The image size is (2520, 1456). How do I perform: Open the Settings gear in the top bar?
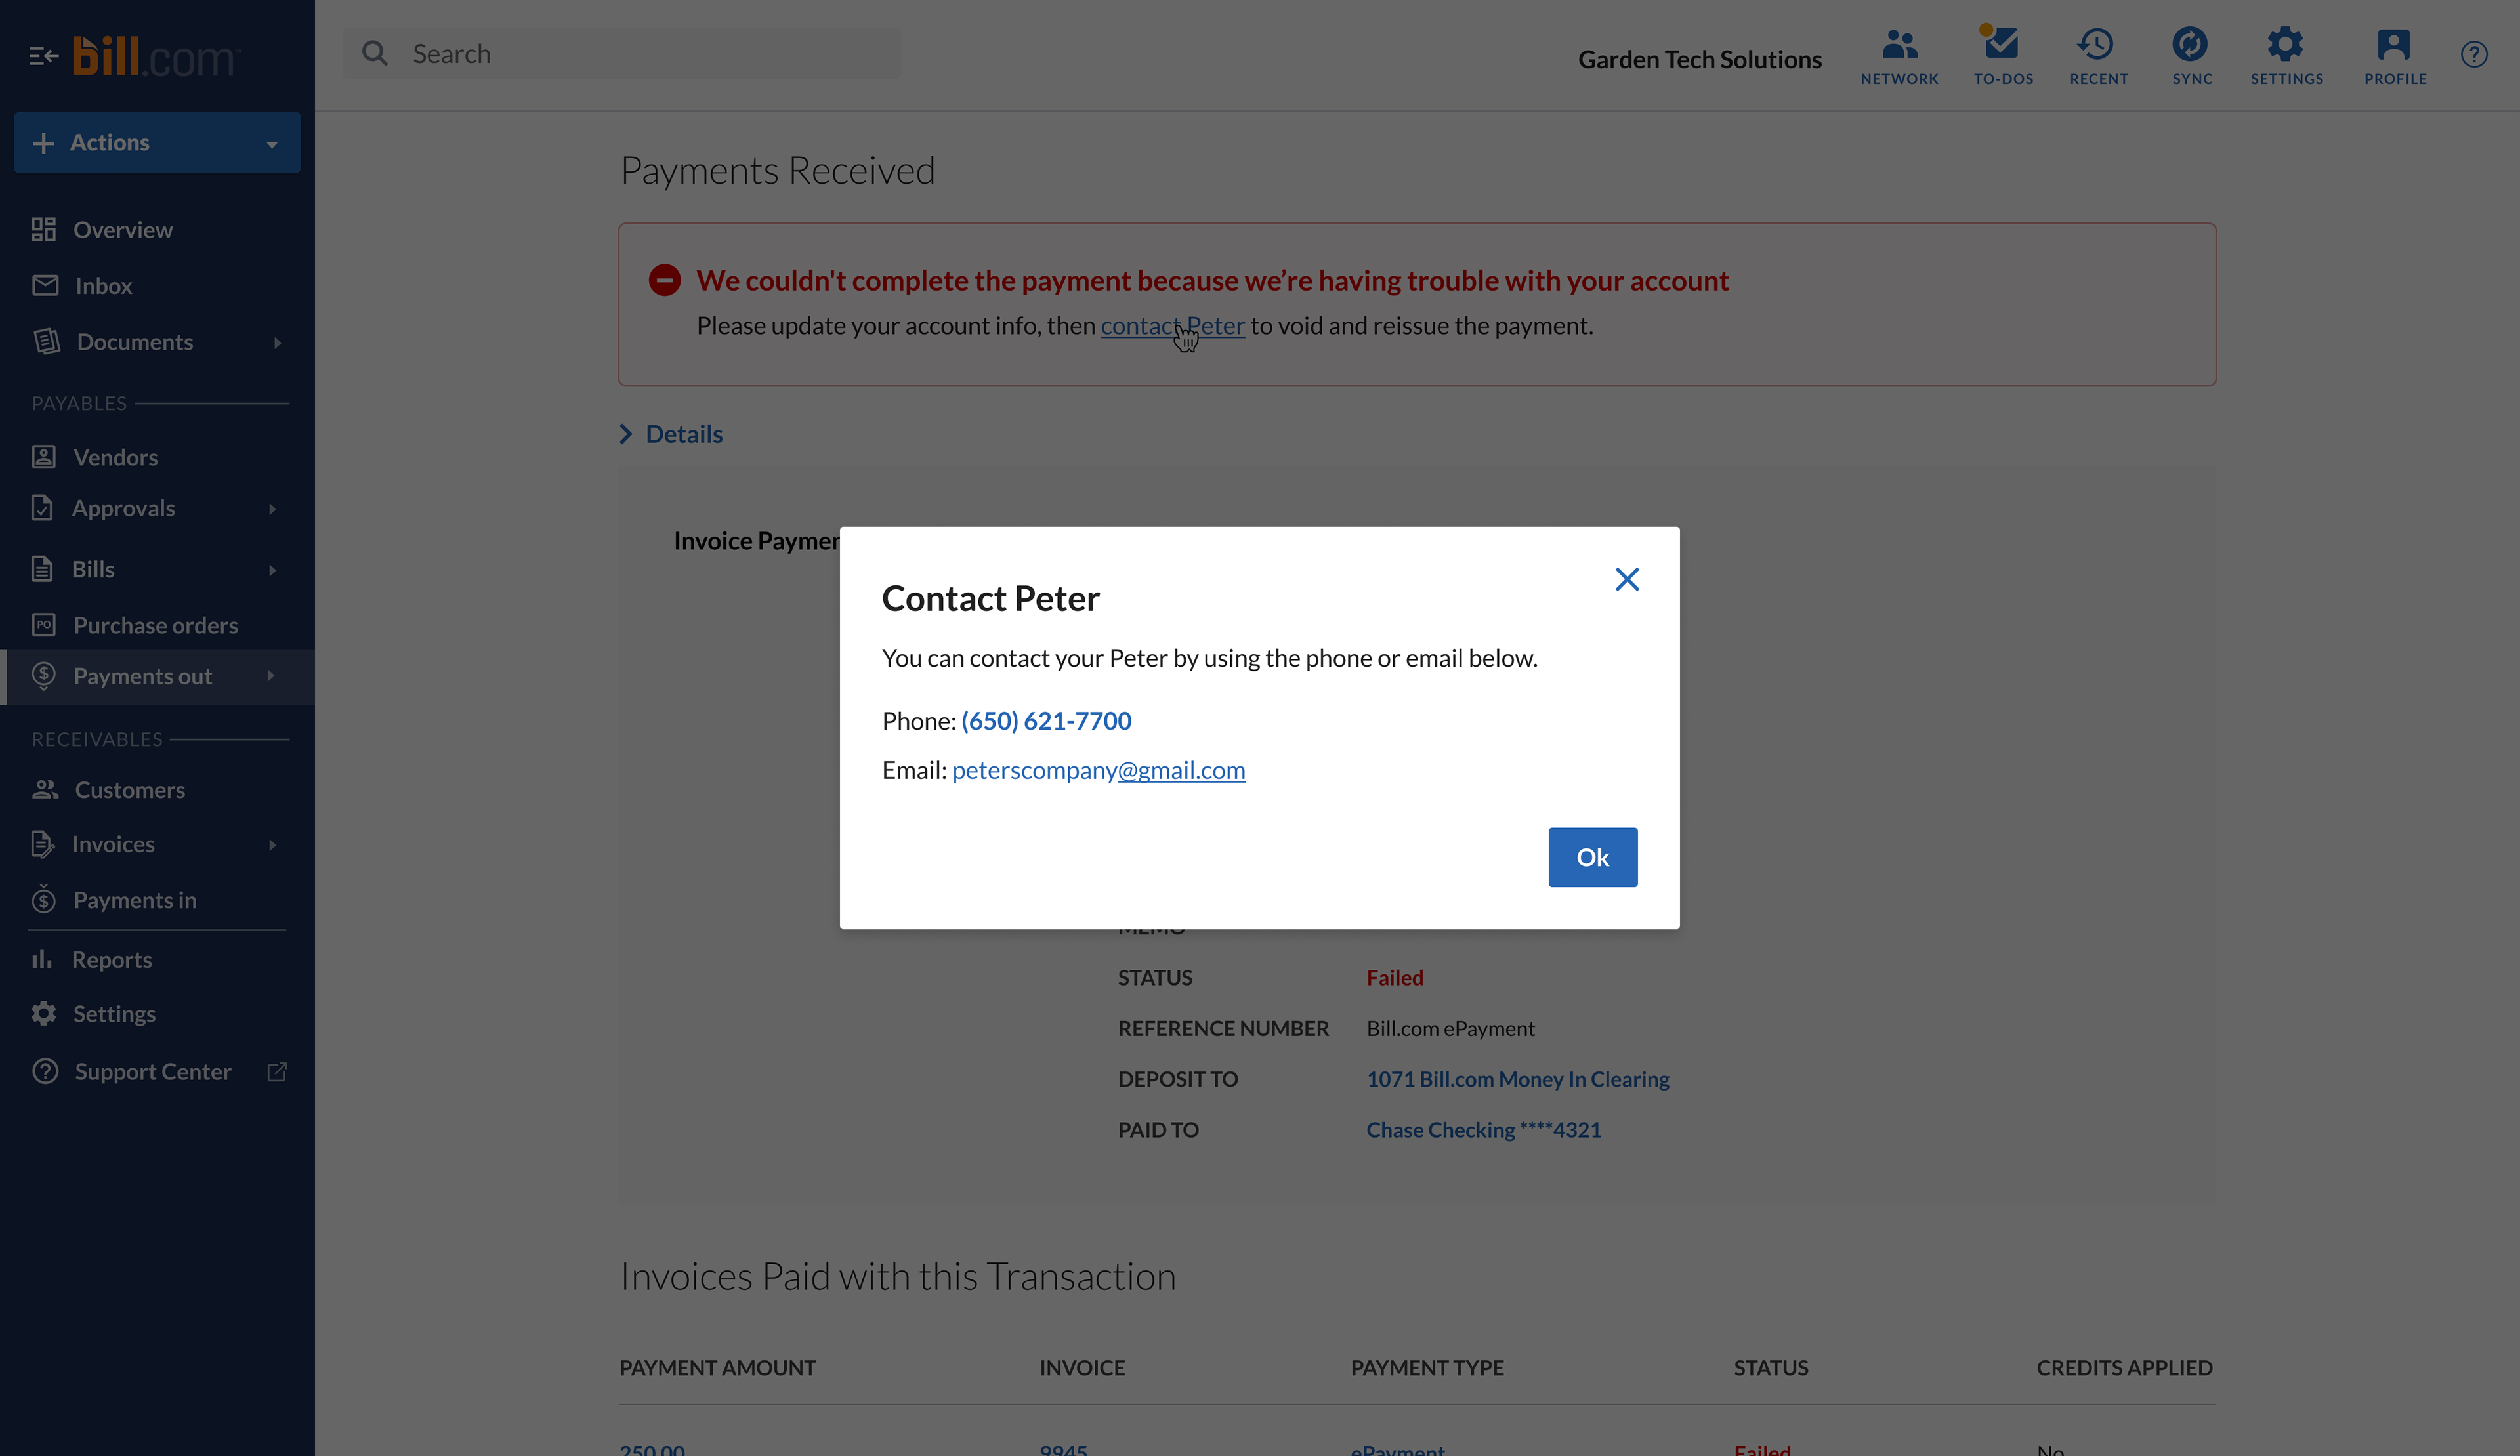[x=2285, y=44]
